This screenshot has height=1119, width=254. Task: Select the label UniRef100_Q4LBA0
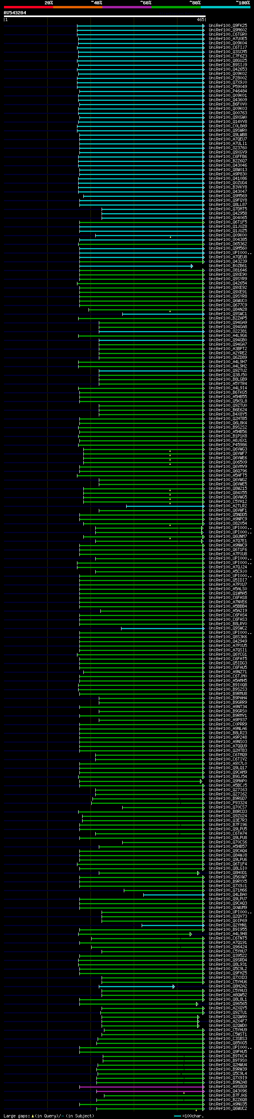click(228, 895)
